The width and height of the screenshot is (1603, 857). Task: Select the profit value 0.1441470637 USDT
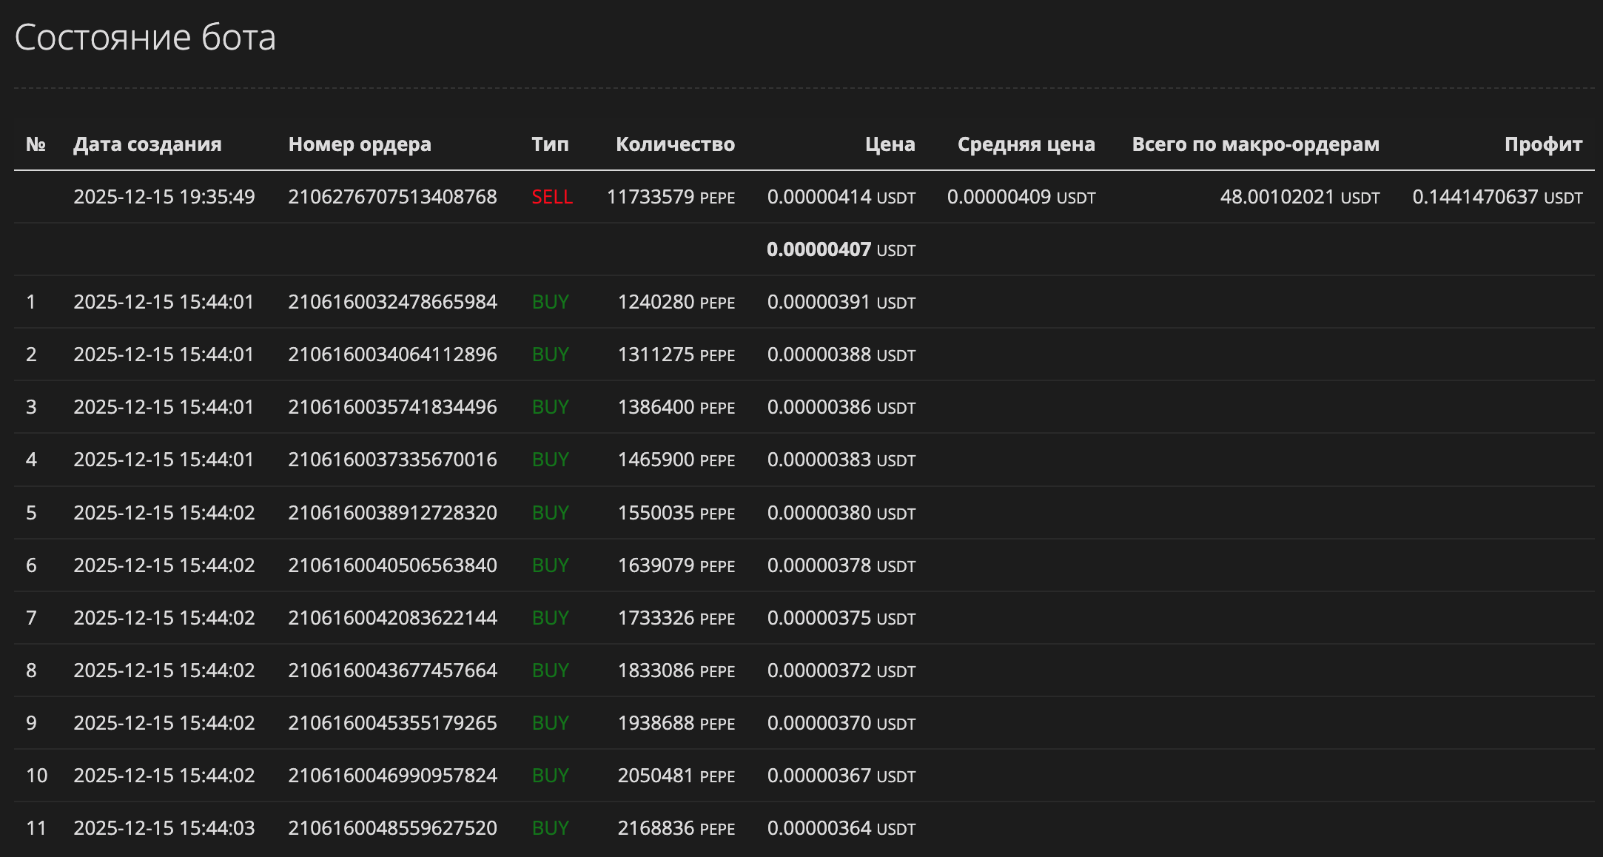pos(1496,197)
